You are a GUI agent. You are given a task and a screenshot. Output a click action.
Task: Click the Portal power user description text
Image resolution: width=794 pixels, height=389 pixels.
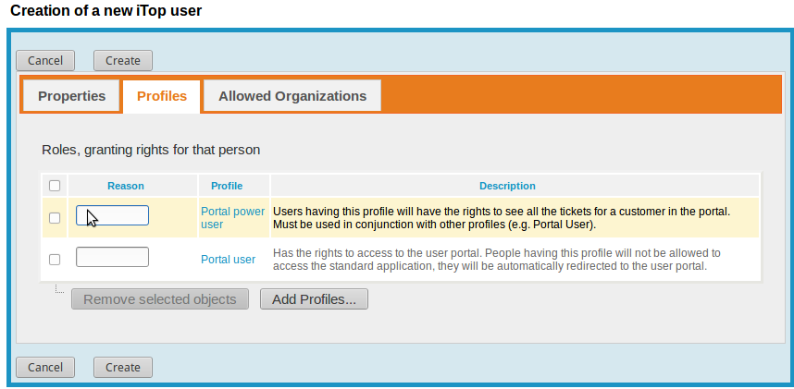pos(501,217)
